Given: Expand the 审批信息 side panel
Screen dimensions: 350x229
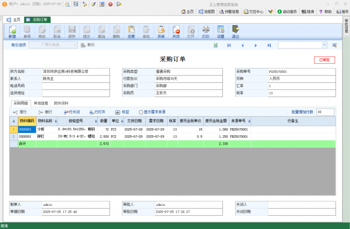Looking at the screenshot, I should (x=346, y=26).
